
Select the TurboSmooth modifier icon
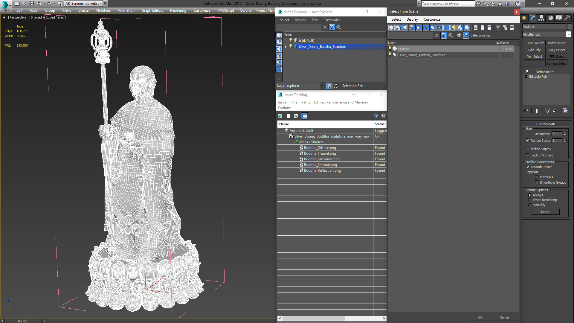(x=527, y=71)
